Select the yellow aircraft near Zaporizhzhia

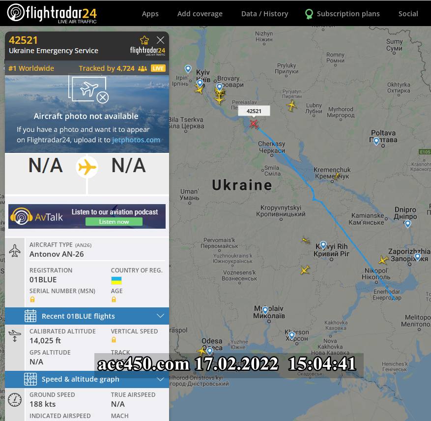[x=383, y=260]
